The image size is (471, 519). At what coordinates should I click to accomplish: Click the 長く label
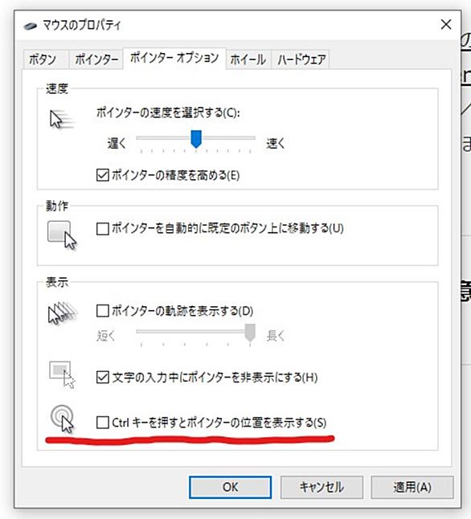276,336
